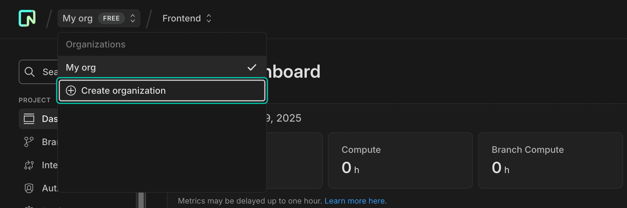Click the Auth icon in the sidebar

coord(29,188)
